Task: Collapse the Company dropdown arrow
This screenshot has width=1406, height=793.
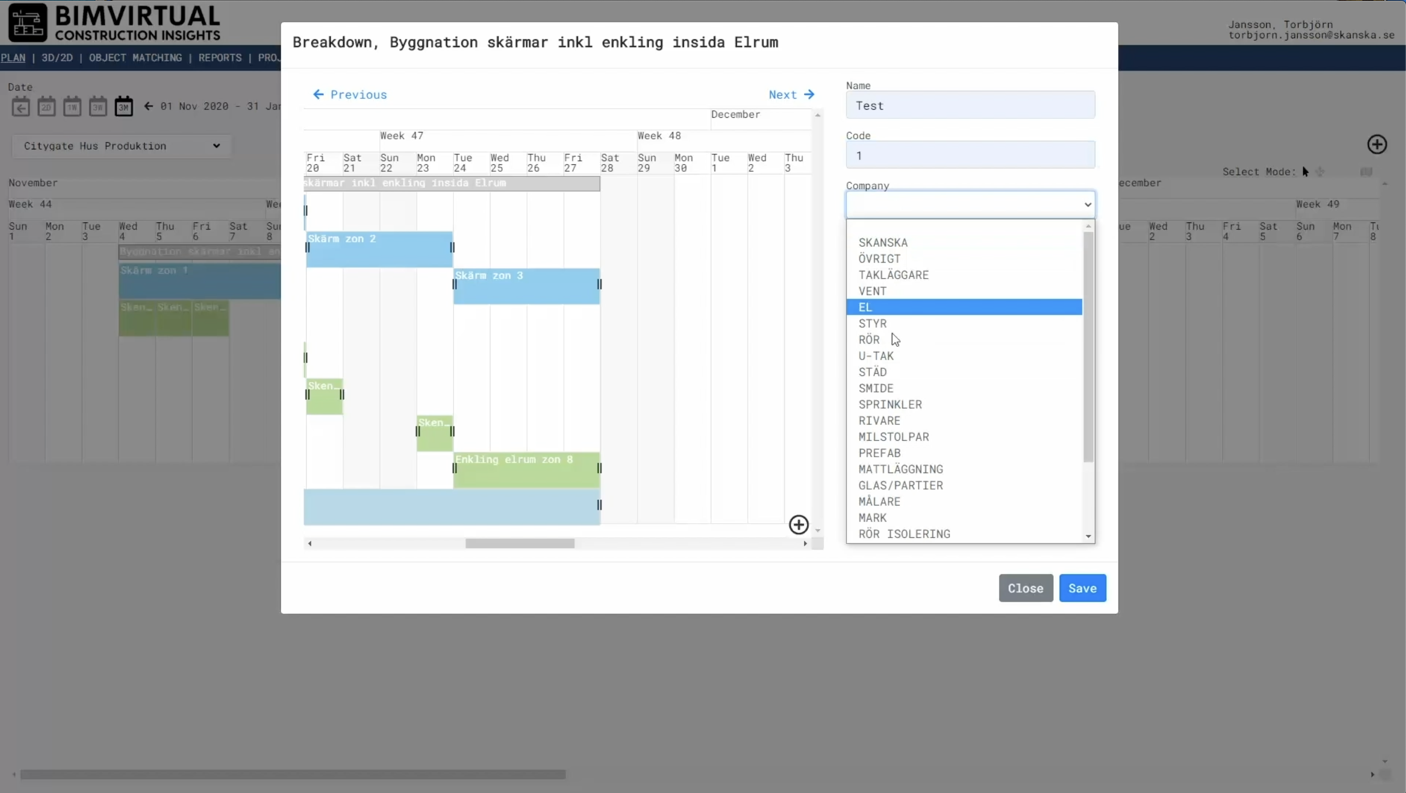Action: click(x=1087, y=205)
